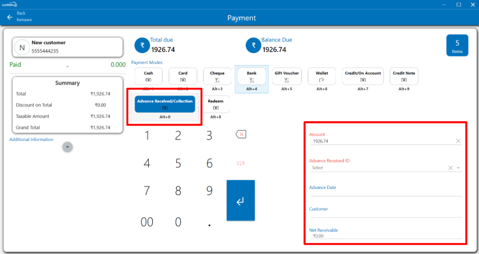
Task: Click the customer avatar N icon
Action: [x=22, y=47]
